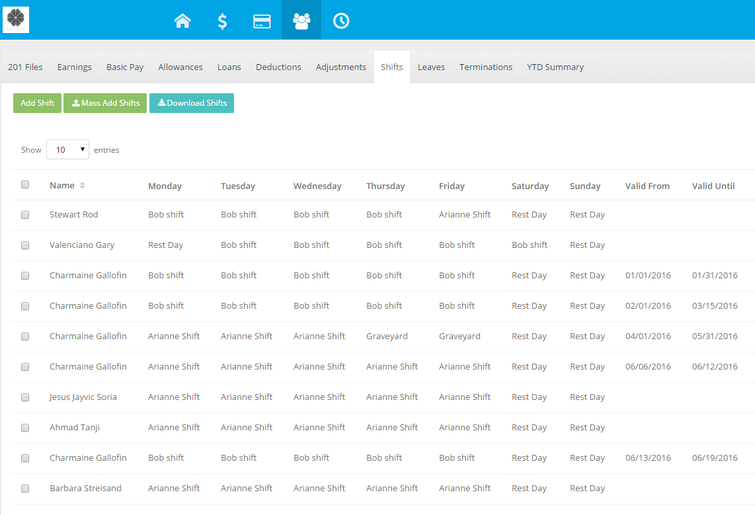Click the Friday Graveyard shift cell
The image size is (755, 515).
pyautogui.click(x=459, y=336)
